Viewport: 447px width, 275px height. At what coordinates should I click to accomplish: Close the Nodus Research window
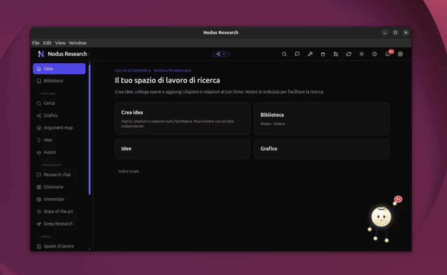click(x=406, y=32)
